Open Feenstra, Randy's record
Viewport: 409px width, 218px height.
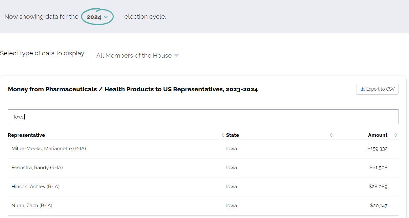tap(37, 167)
